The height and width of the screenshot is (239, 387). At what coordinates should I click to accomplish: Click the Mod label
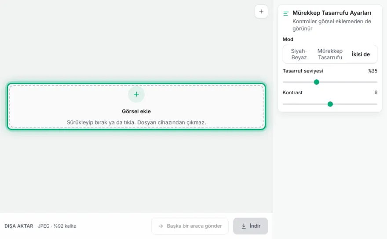288,39
